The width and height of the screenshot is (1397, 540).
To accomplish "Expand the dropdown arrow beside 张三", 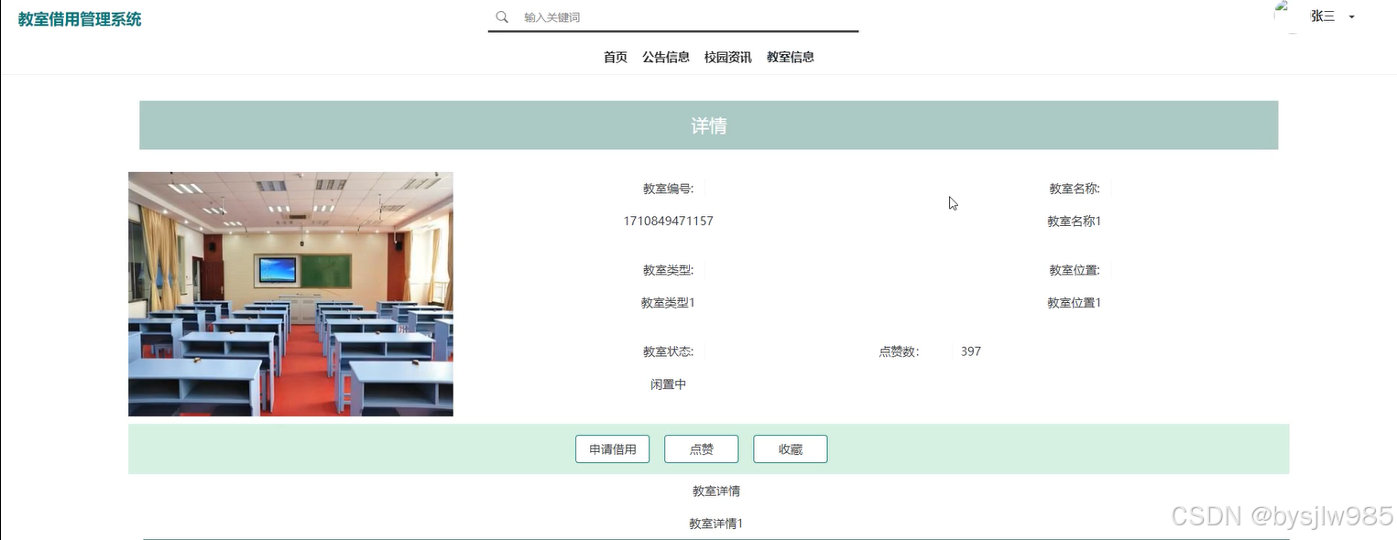I will pos(1351,17).
